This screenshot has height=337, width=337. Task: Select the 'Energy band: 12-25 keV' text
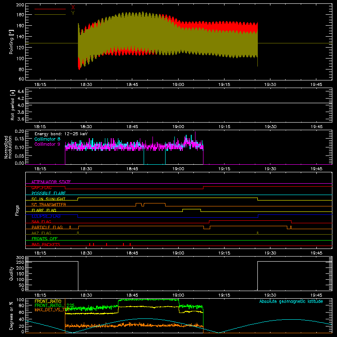pyautogui.click(x=61, y=134)
